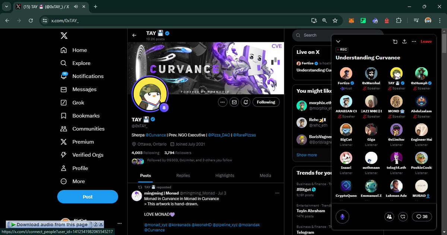Open Bookmarks in the sidebar
The image size is (447, 235).
point(80,116)
